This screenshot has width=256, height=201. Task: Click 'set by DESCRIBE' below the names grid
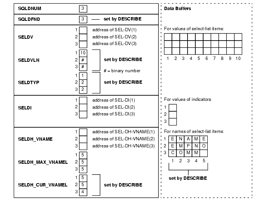(188, 178)
